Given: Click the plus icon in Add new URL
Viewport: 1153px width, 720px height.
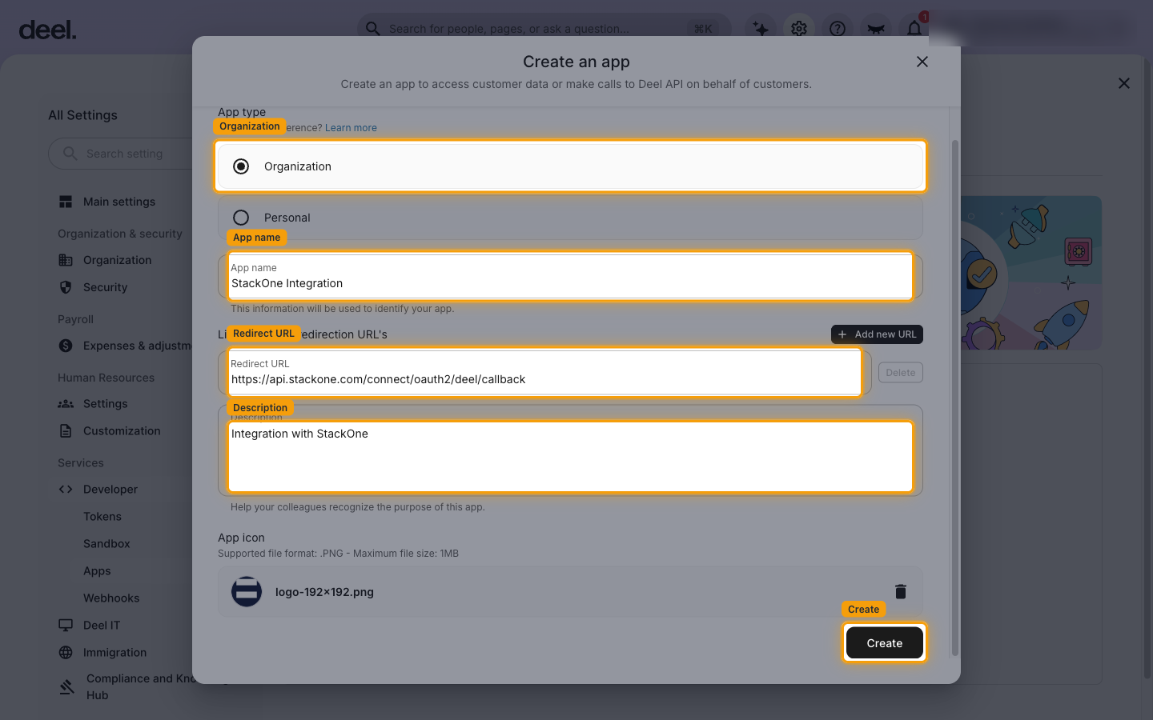Looking at the screenshot, I should point(842,334).
